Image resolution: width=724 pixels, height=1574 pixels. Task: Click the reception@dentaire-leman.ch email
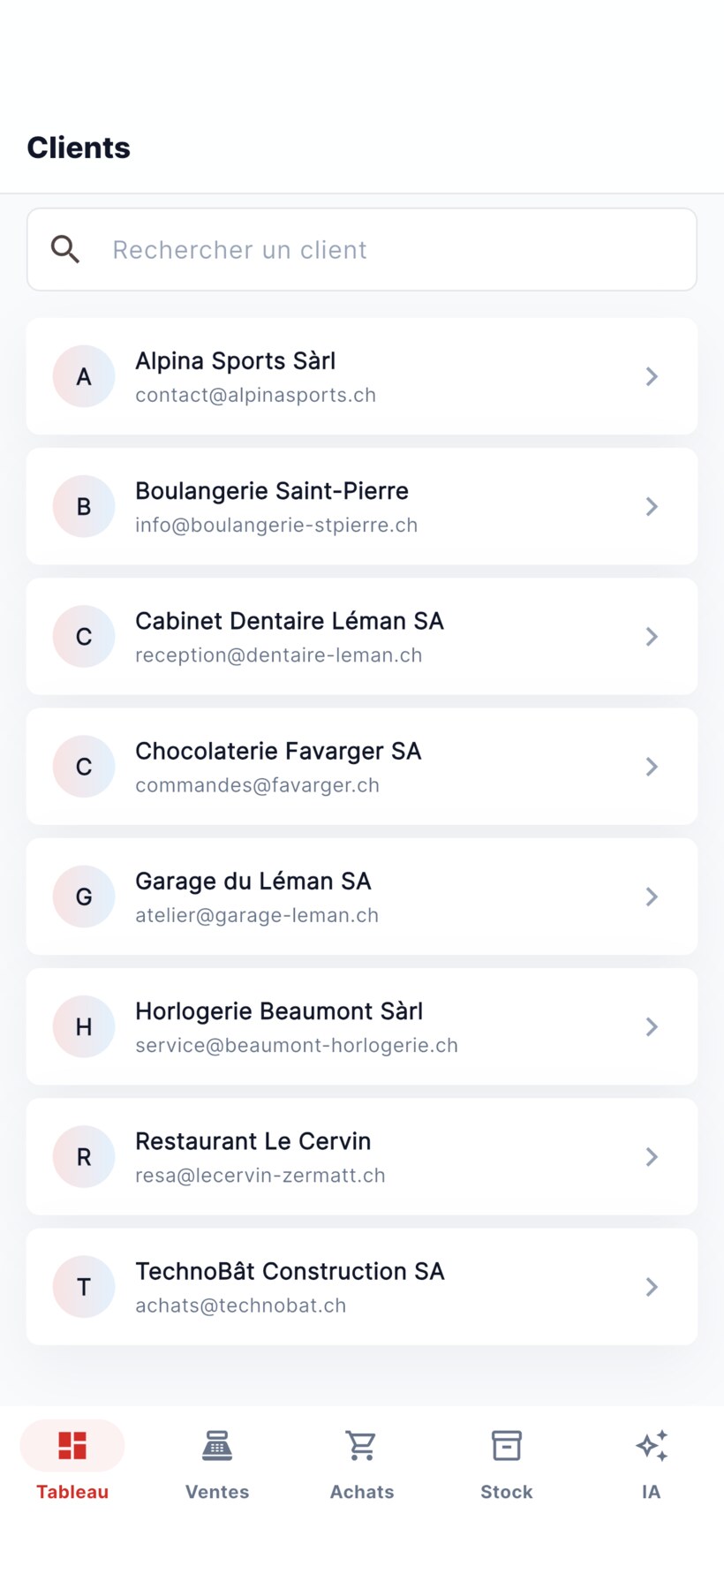point(279,655)
